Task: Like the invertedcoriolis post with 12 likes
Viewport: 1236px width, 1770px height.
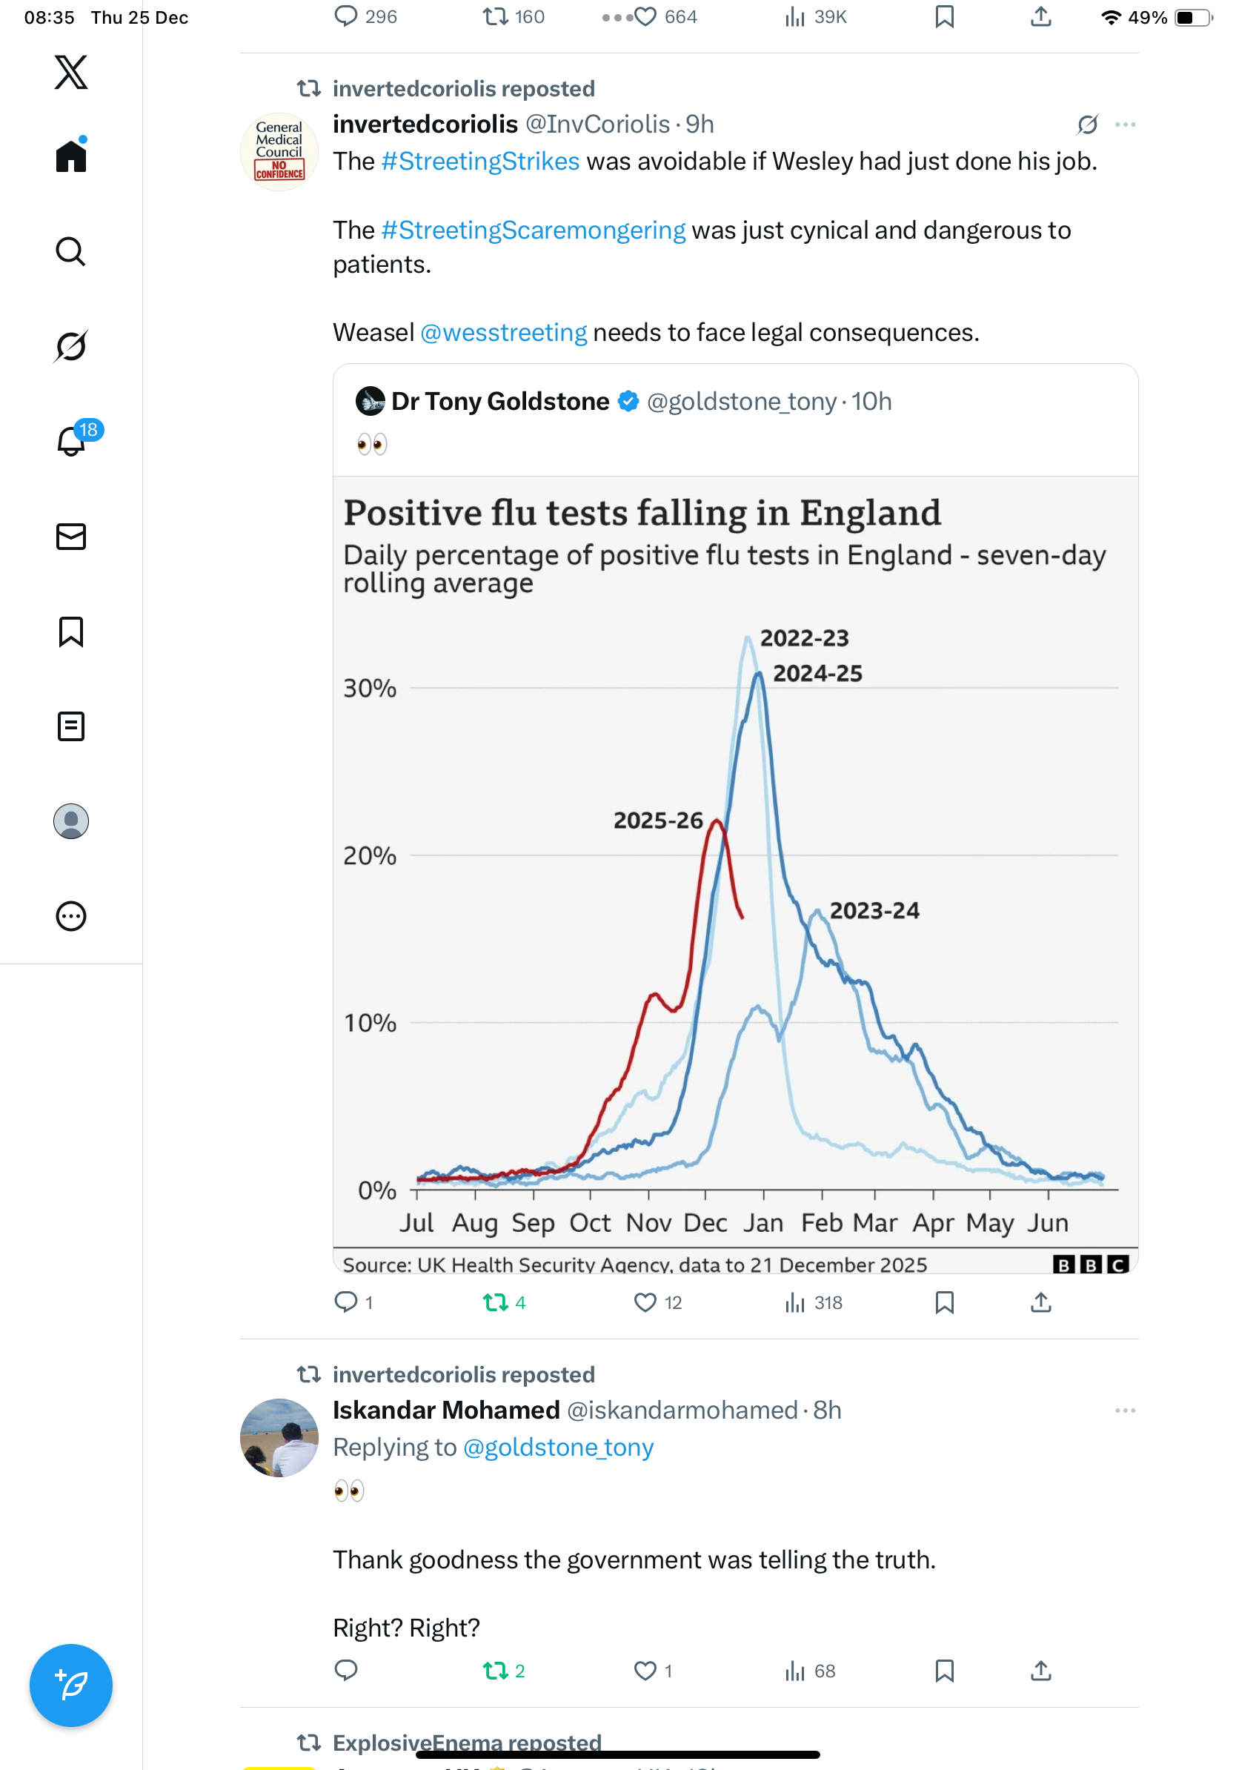Action: click(645, 1302)
